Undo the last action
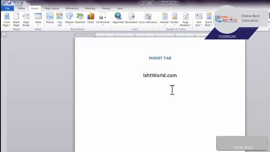The width and height of the screenshot is (270, 152). pos(14,3)
